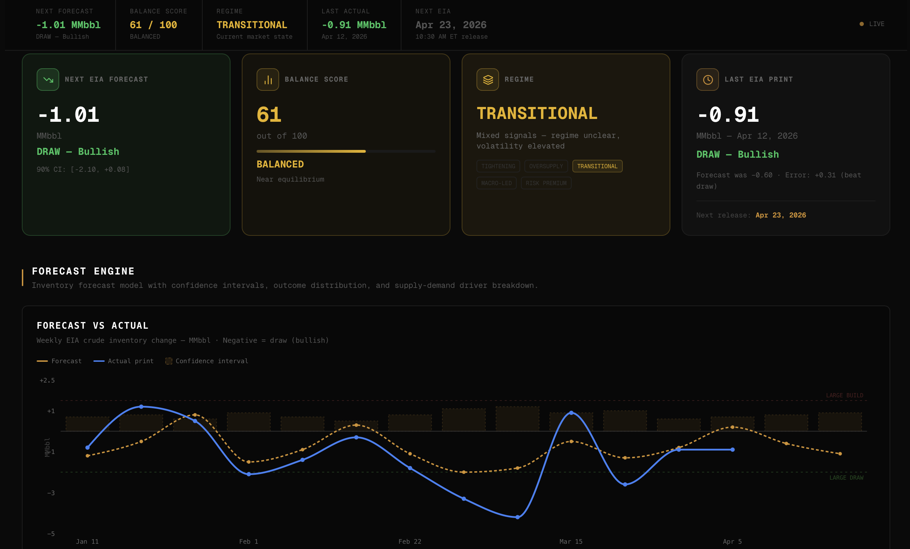Click the last blue actual point at Apr 5

(x=733, y=450)
